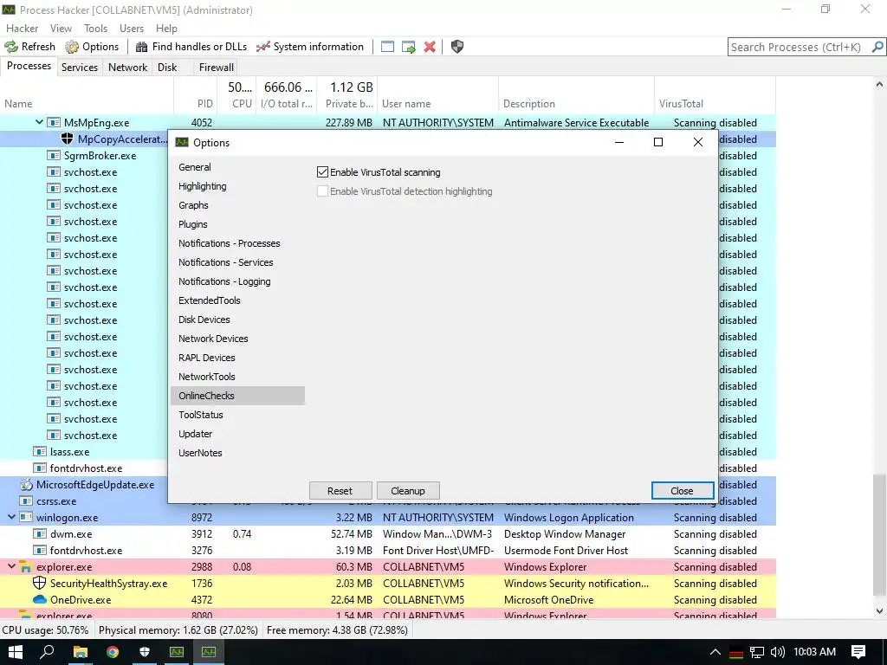The image size is (887, 665).
Task: Uncheck Enable VirusTotal scanning
Action: coord(322,172)
